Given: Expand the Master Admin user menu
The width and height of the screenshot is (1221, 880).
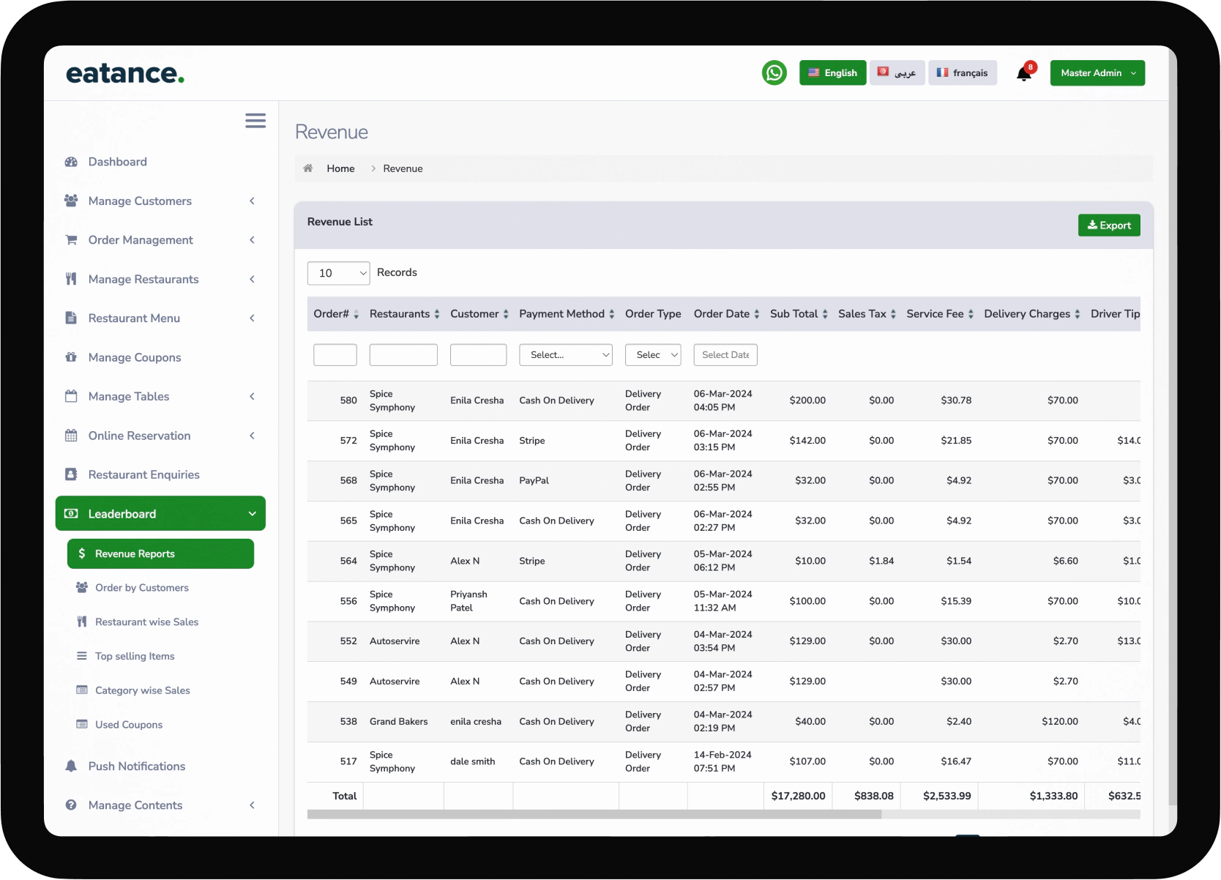Looking at the screenshot, I should (1097, 73).
